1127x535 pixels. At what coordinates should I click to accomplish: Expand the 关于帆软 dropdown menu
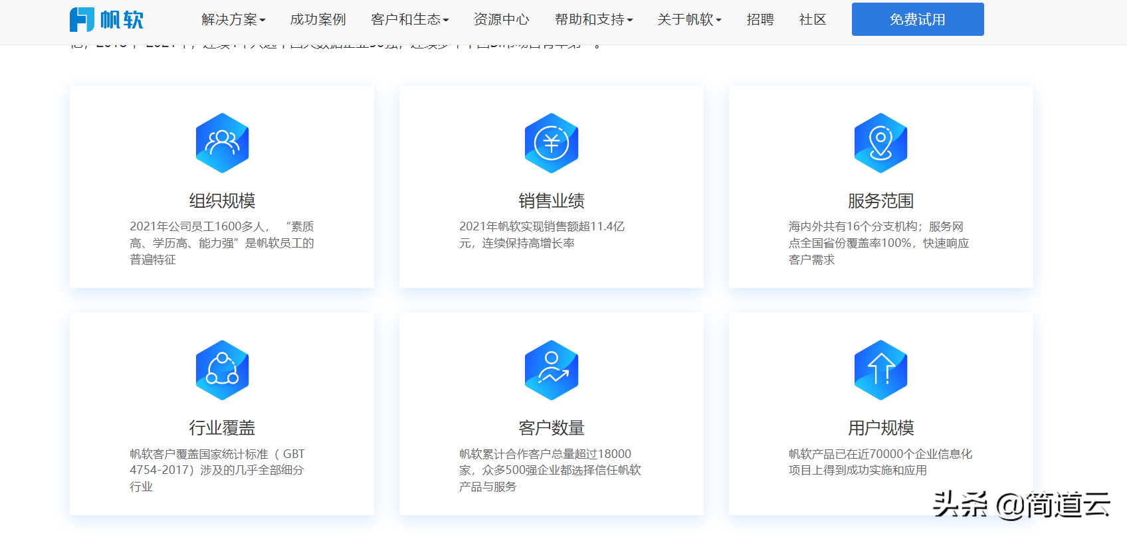pyautogui.click(x=690, y=19)
